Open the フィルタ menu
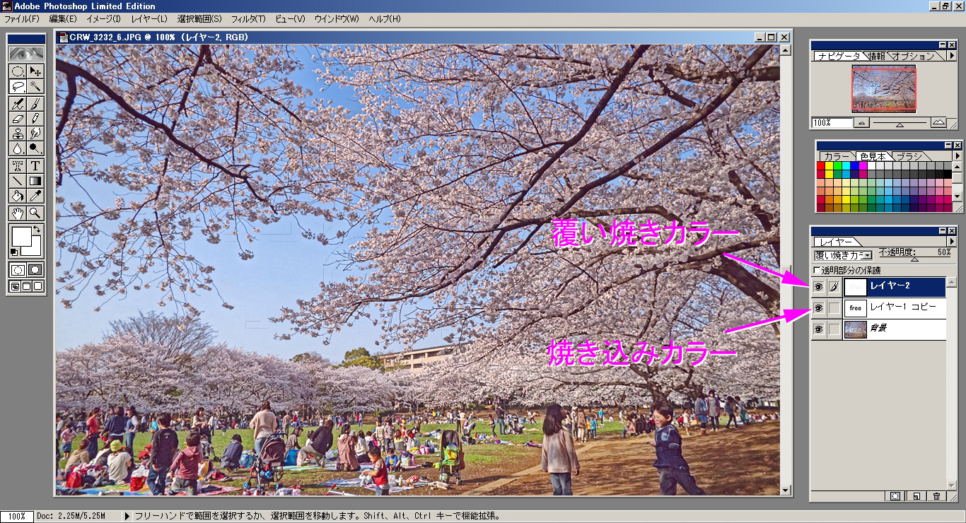 (250, 19)
